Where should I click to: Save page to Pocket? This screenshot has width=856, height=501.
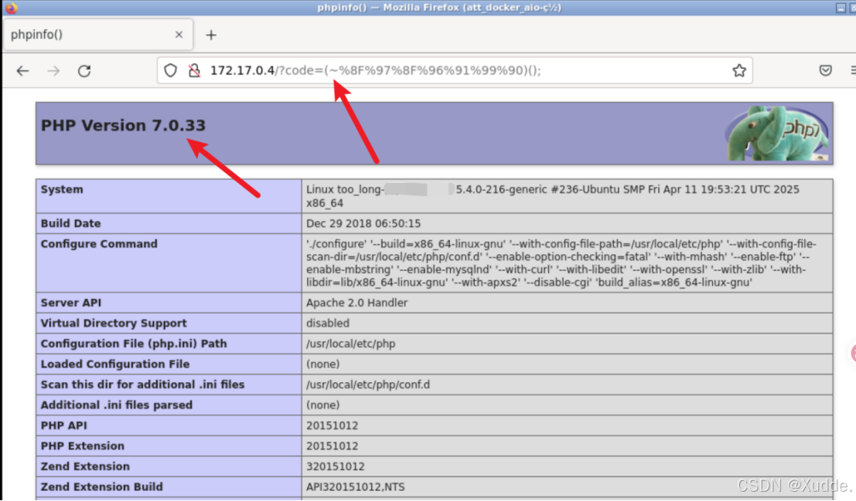point(825,70)
